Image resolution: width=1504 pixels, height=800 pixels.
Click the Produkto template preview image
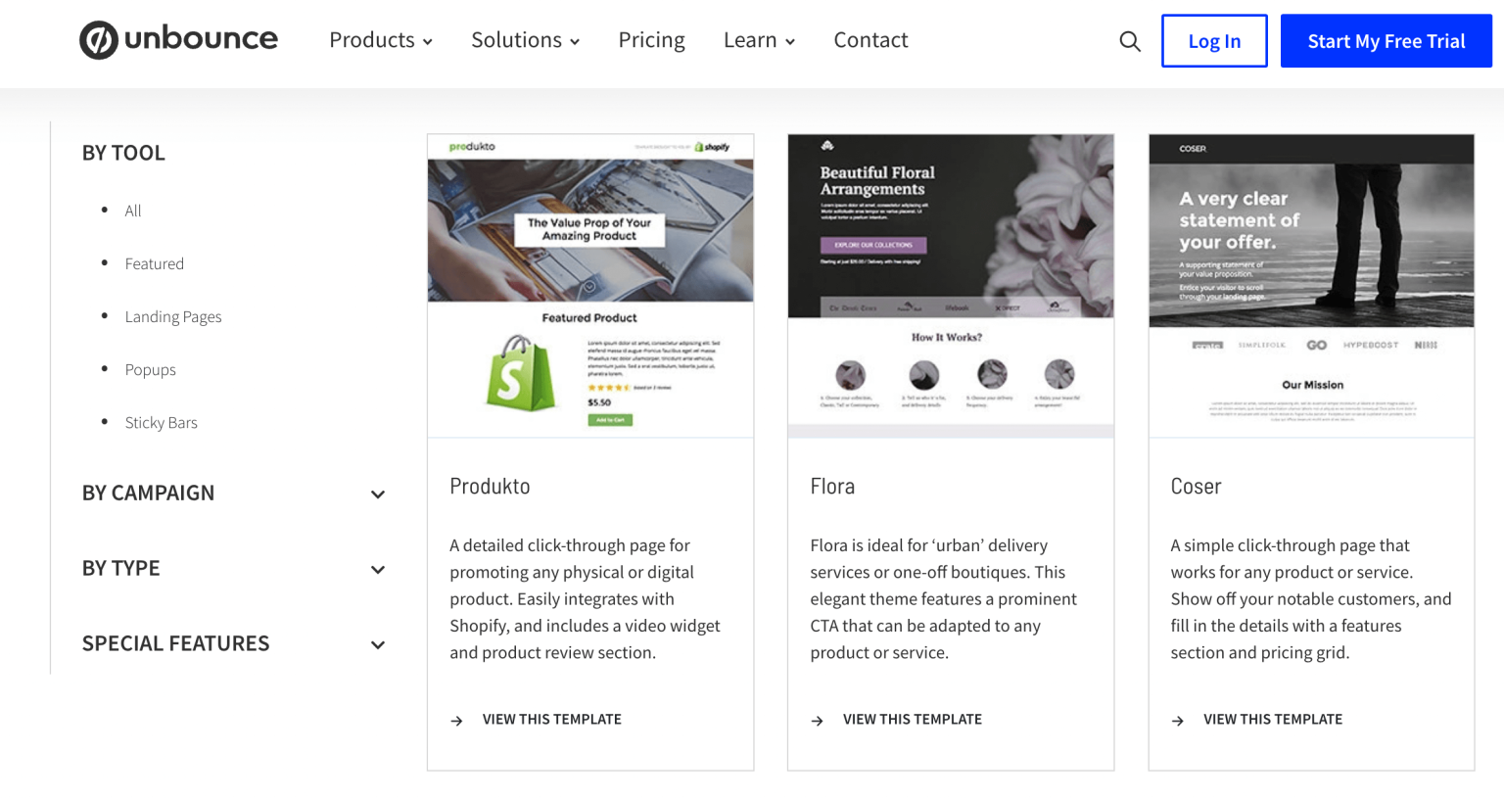tap(589, 285)
